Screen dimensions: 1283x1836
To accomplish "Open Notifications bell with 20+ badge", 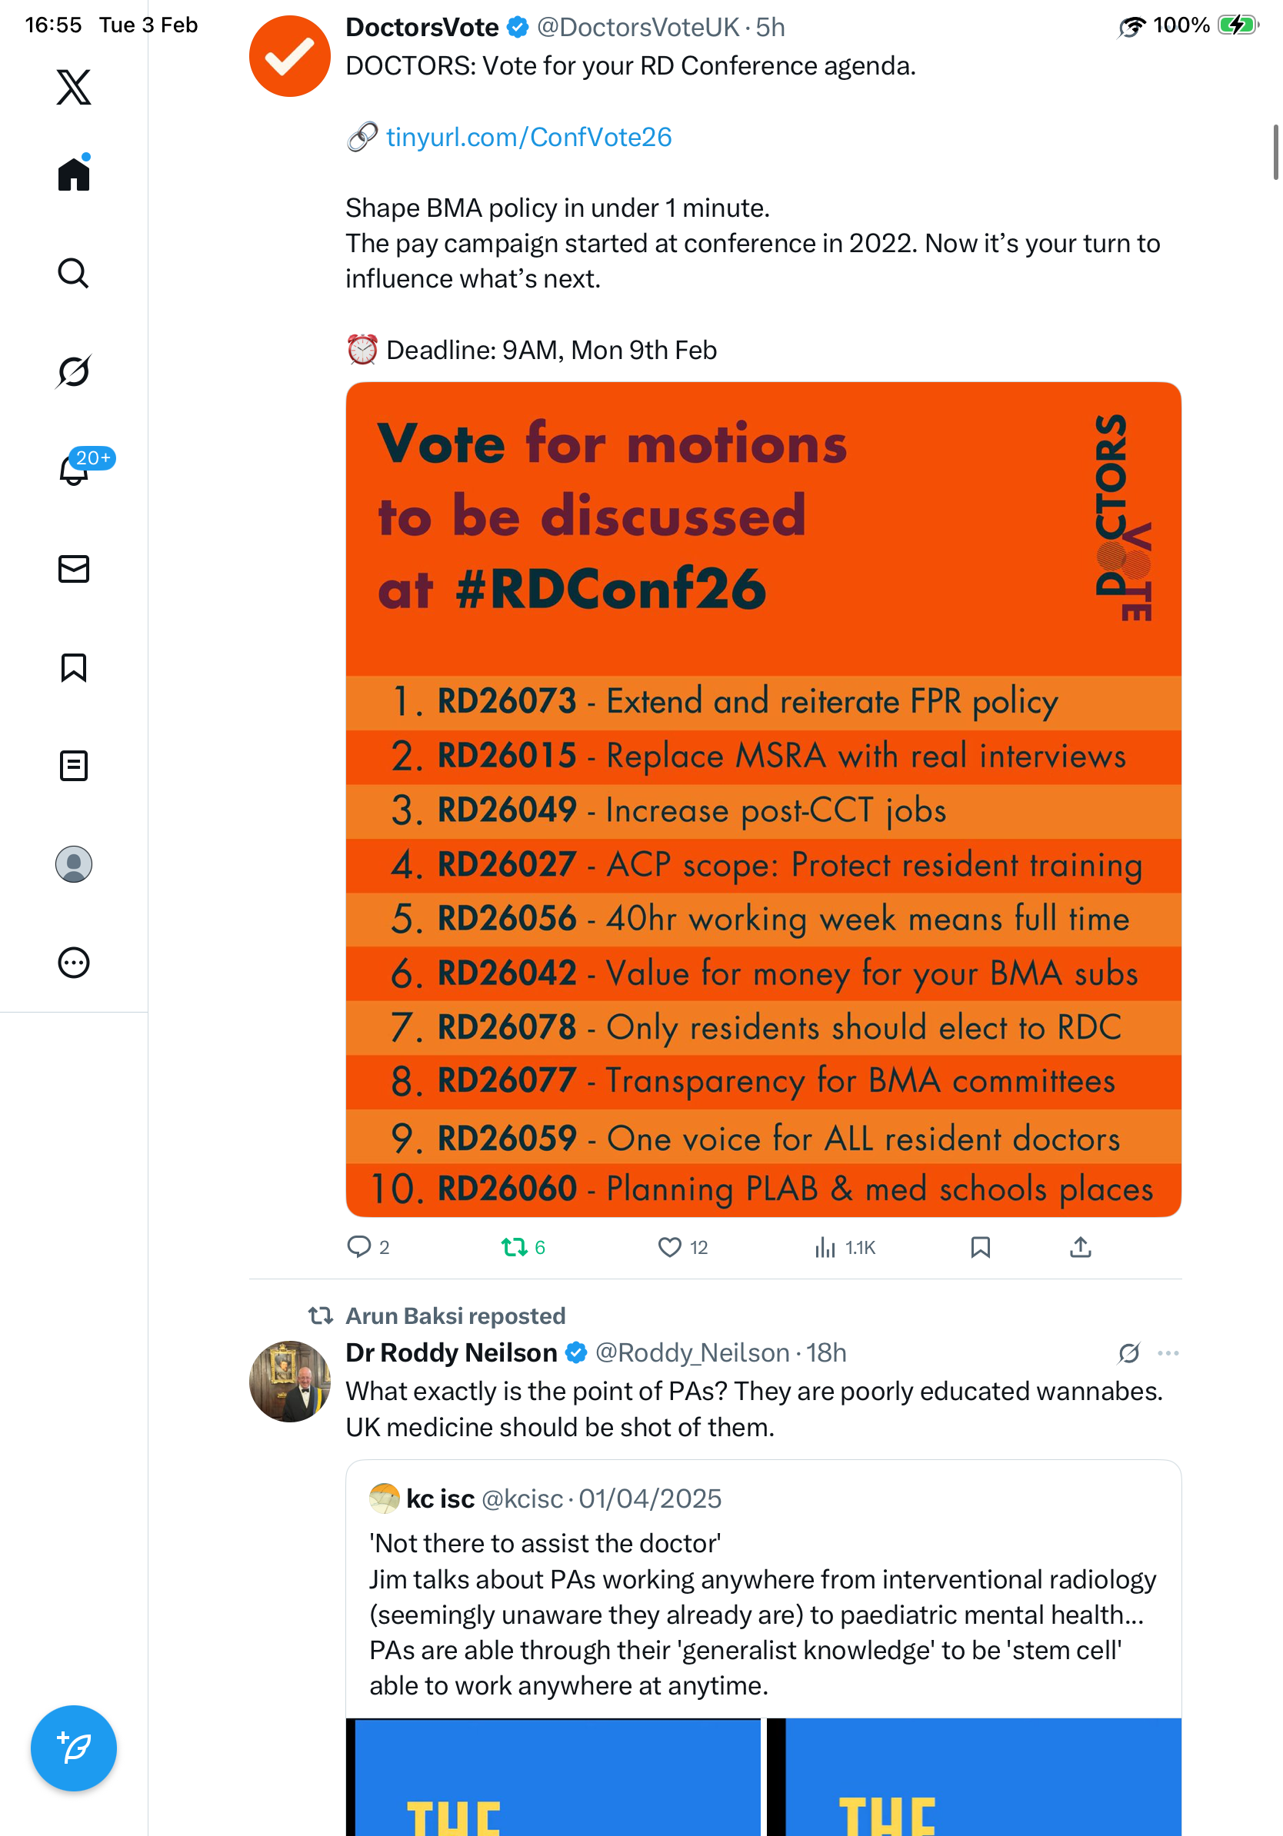I will [x=74, y=470].
